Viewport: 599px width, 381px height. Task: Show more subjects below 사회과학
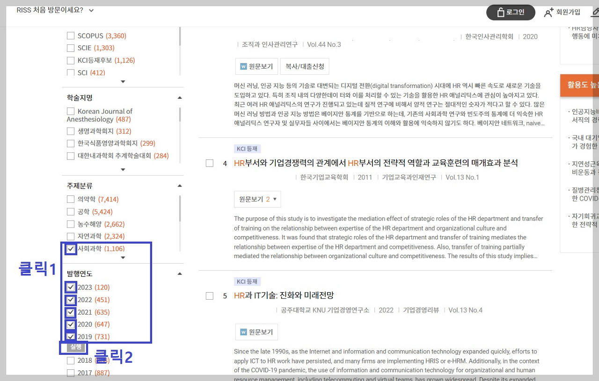click(x=123, y=258)
